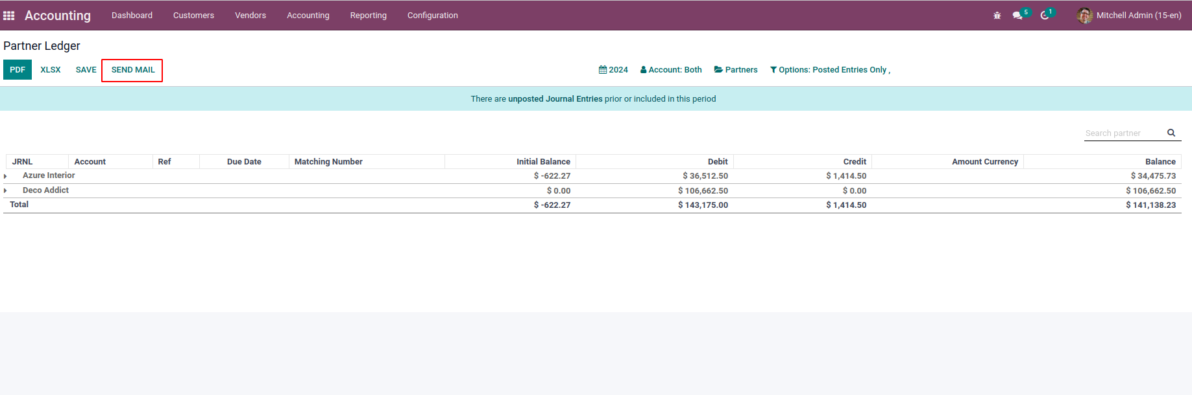Image resolution: width=1192 pixels, height=395 pixels.
Task: Click the Partner Ledger page title
Action: coord(42,46)
